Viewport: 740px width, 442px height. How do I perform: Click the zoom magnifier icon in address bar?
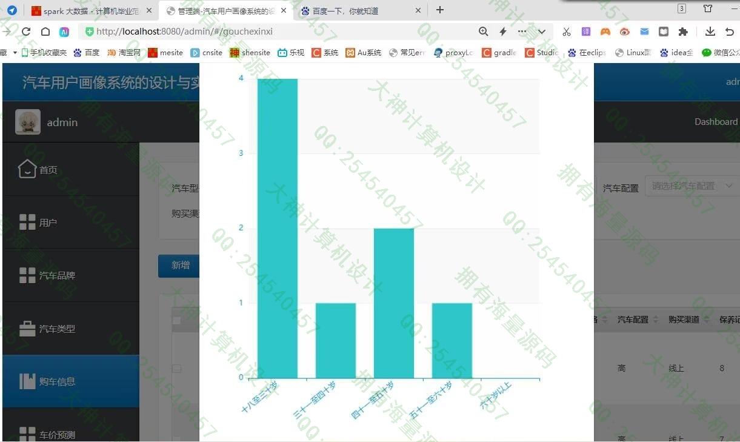tap(483, 32)
